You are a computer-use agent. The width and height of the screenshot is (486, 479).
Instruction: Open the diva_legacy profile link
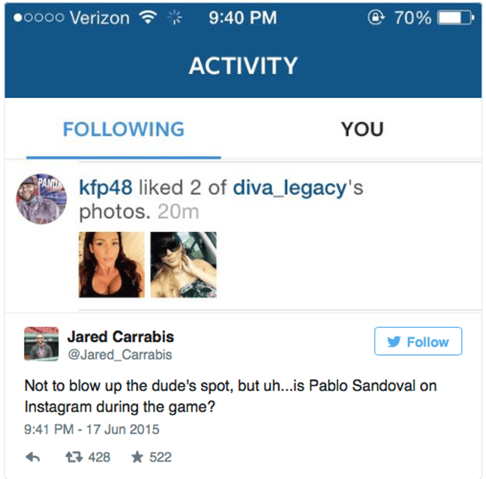[289, 188]
